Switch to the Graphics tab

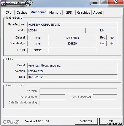click(83, 12)
